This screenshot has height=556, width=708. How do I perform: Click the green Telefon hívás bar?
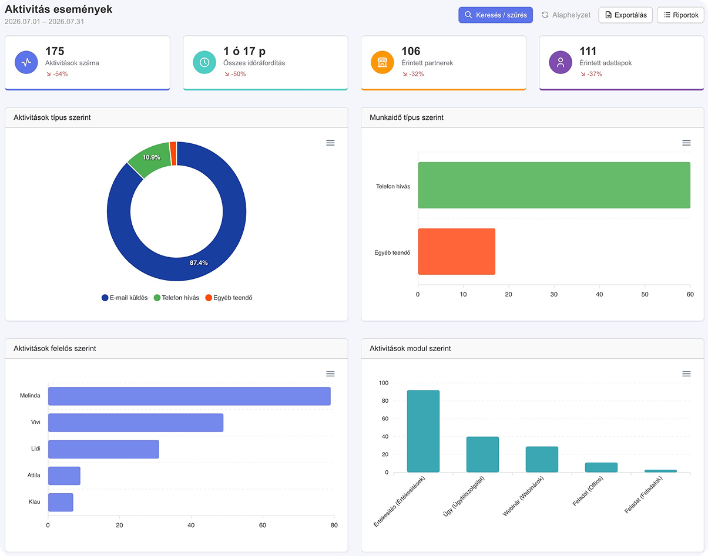coord(554,185)
